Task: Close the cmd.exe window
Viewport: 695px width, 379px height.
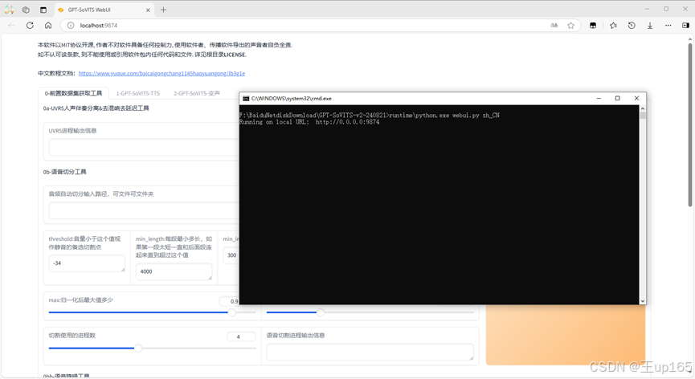Action: pos(636,98)
